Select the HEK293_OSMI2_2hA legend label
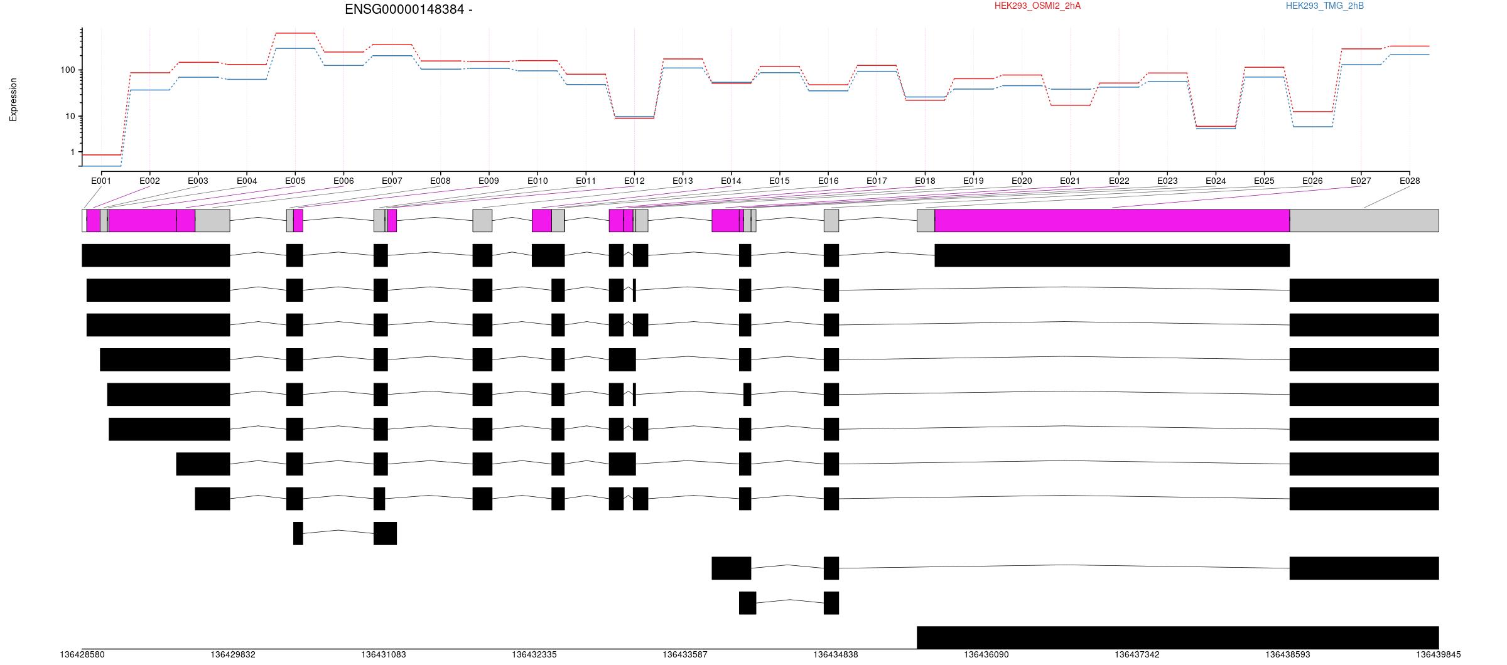The image size is (1507, 665). tap(1037, 6)
